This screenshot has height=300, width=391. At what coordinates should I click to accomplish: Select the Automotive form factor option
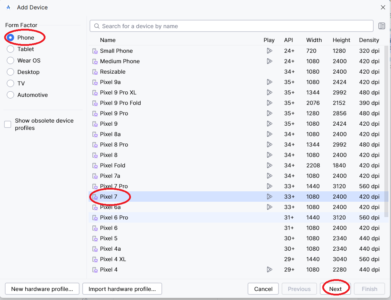pos(10,95)
